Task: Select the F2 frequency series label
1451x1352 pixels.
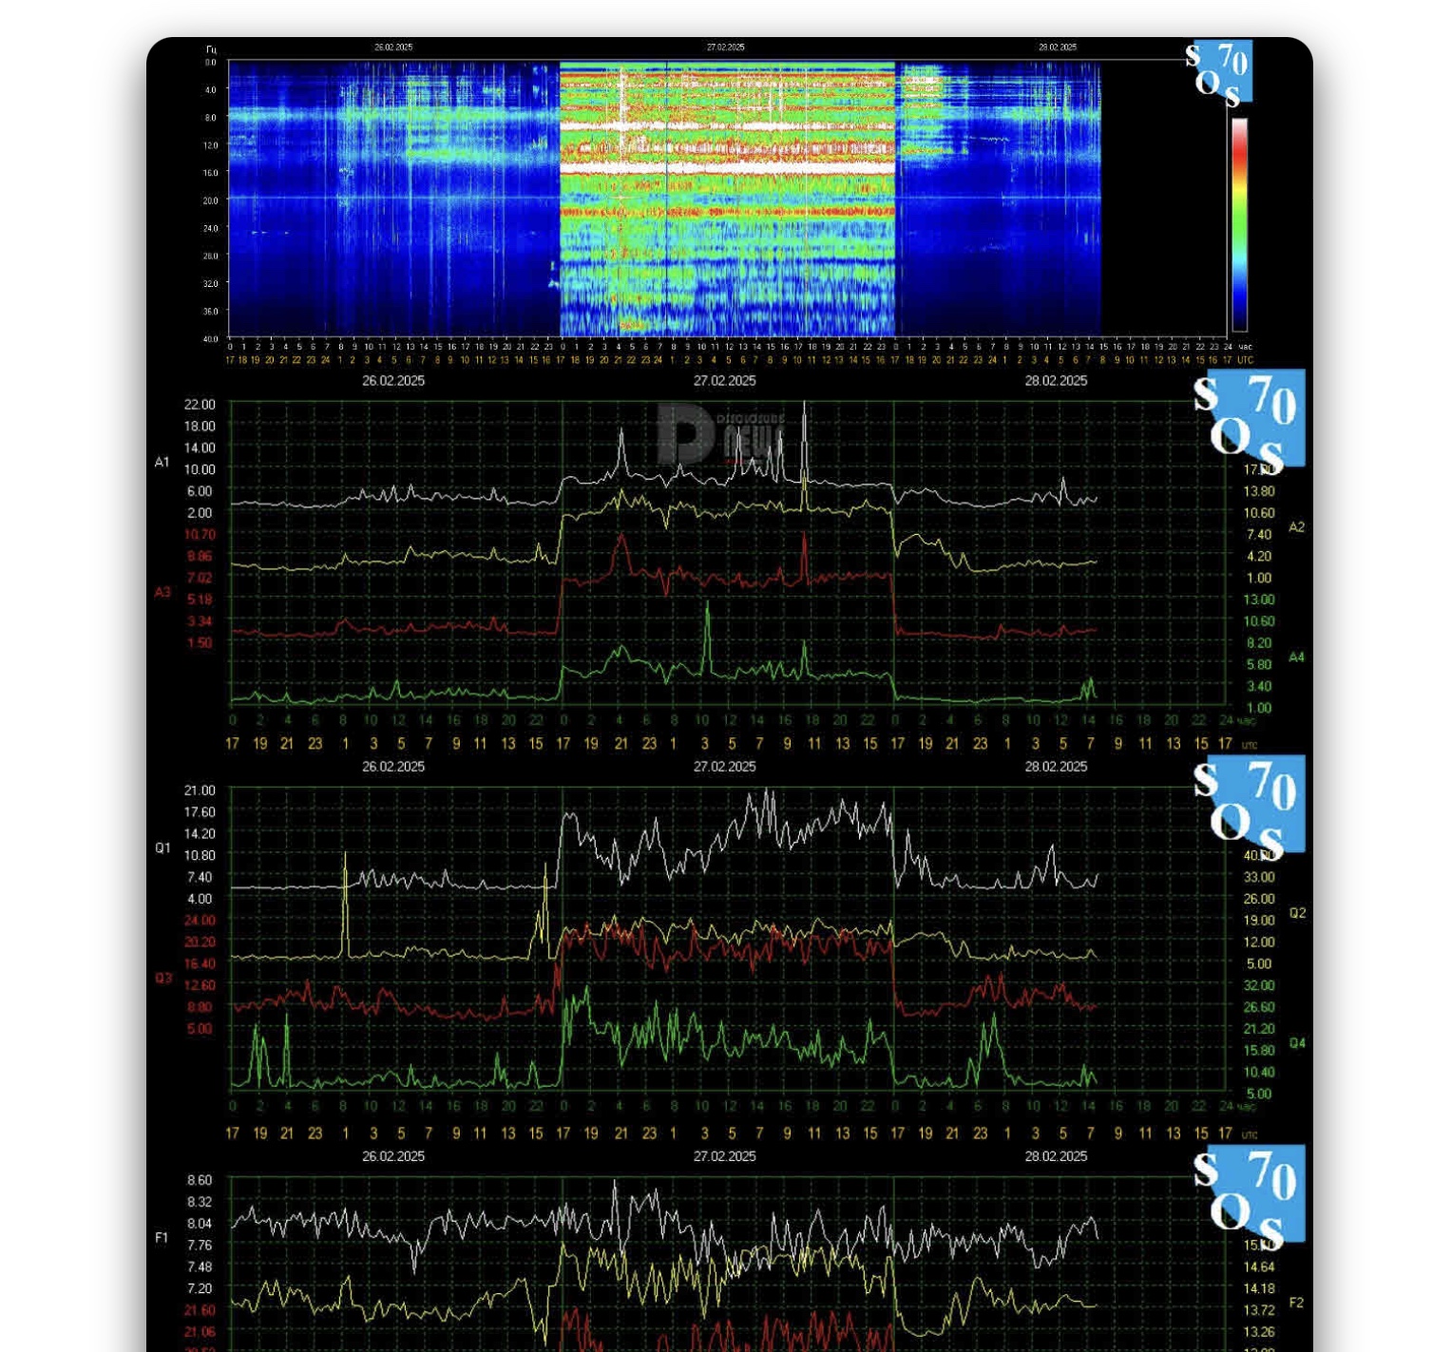Action: tap(1296, 1302)
